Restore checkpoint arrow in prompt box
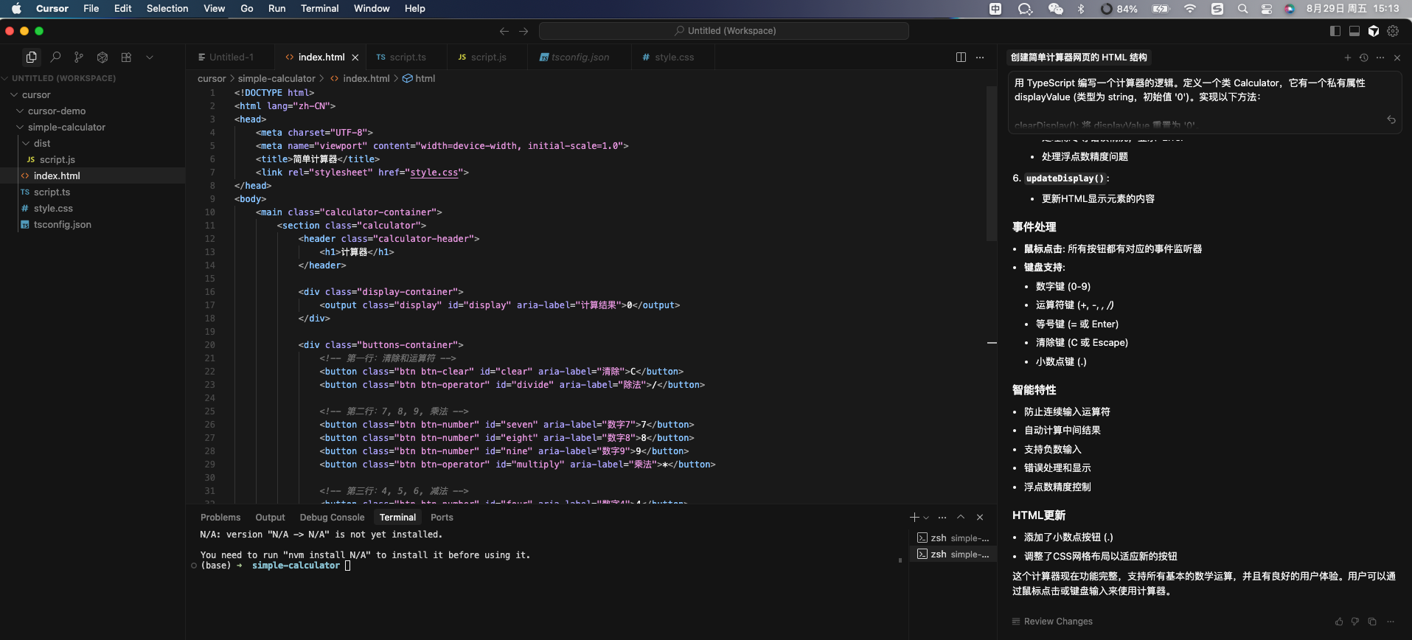The width and height of the screenshot is (1412, 640). click(x=1391, y=119)
